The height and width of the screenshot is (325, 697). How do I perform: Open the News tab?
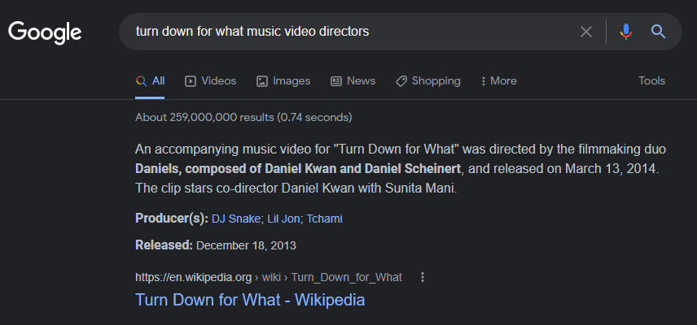tap(353, 81)
